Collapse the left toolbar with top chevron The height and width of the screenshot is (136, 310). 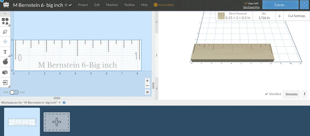point(5,13)
